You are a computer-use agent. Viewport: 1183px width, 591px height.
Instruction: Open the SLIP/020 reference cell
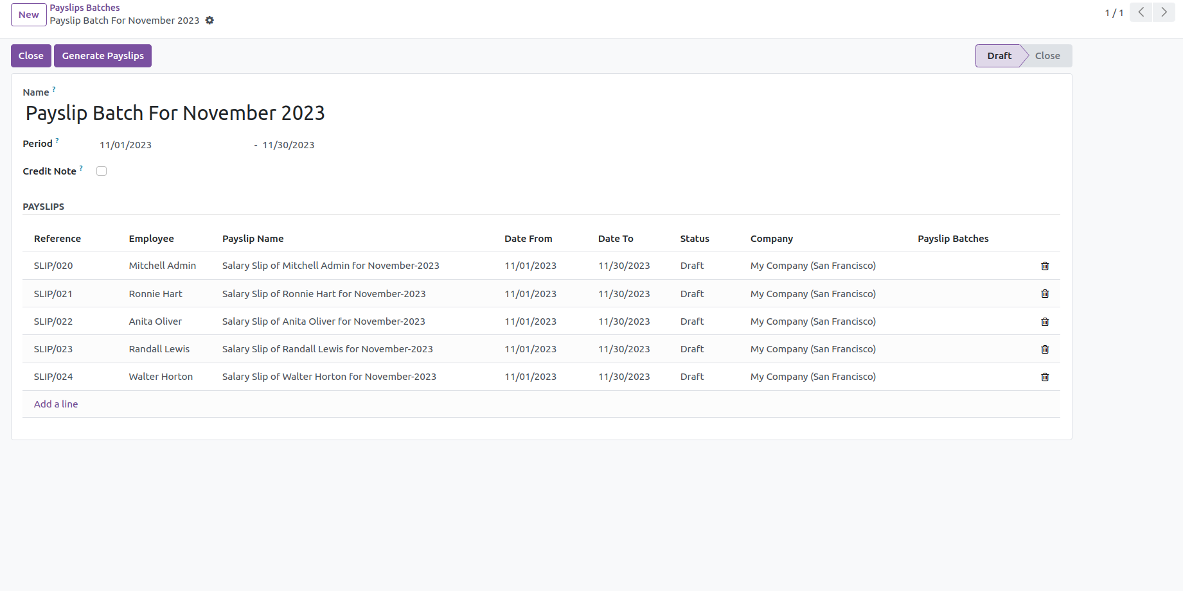(x=53, y=266)
